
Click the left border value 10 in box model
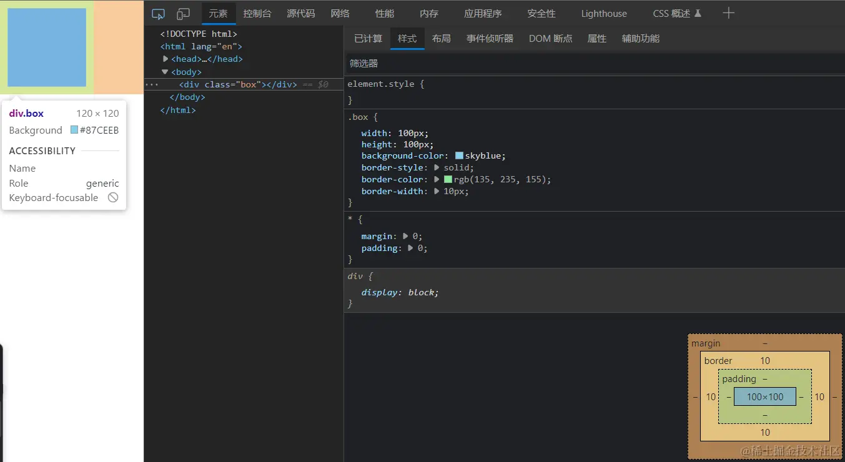pyautogui.click(x=711, y=396)
